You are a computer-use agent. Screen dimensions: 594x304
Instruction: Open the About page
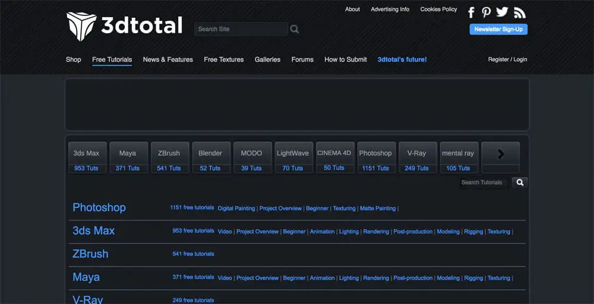[352, 9]
